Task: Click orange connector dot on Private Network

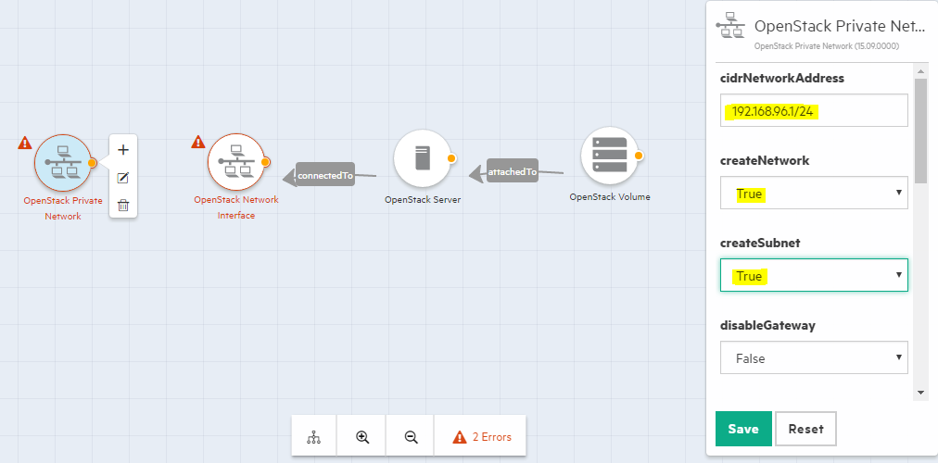Action: [92, 162]
